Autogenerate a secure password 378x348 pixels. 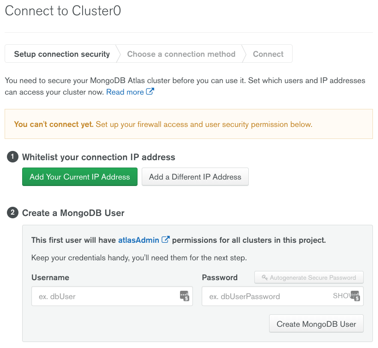(x=309, y=278)
